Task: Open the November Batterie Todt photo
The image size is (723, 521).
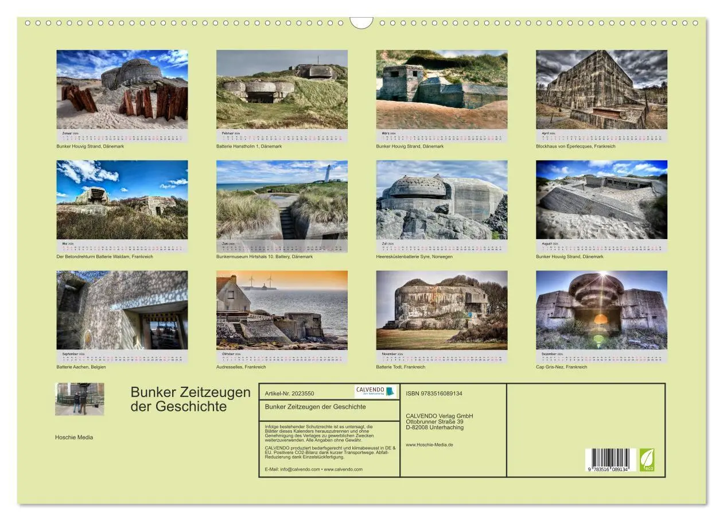Action: click(442, 310)
